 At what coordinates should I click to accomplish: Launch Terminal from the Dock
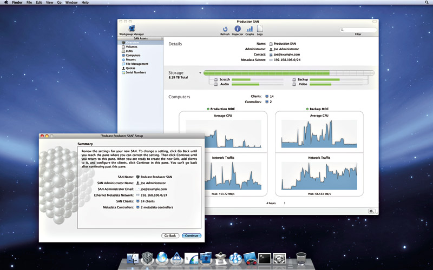(265, 258)
